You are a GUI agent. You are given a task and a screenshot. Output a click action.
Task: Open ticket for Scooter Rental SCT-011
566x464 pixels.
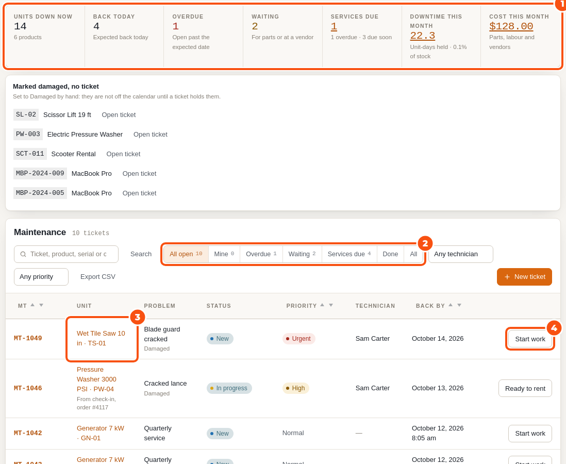click(123, 154)
